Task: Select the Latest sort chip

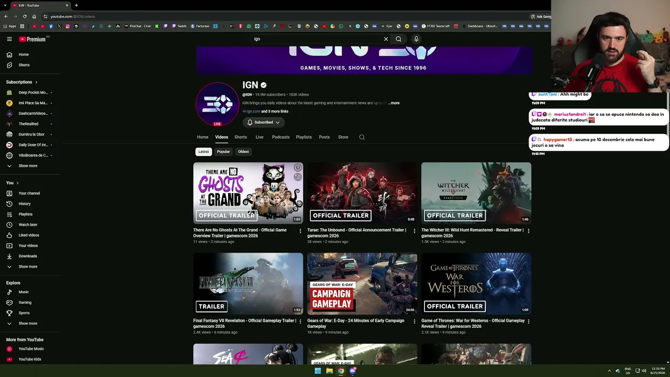Action: click(204, 152)
